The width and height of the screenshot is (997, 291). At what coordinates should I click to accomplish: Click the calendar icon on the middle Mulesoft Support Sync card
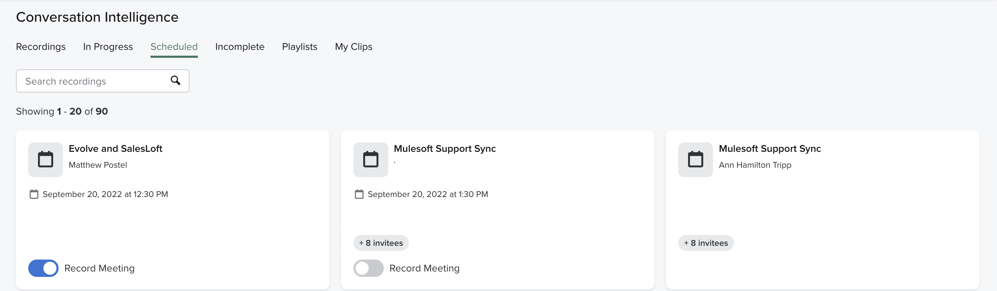(x=370, y=159)
